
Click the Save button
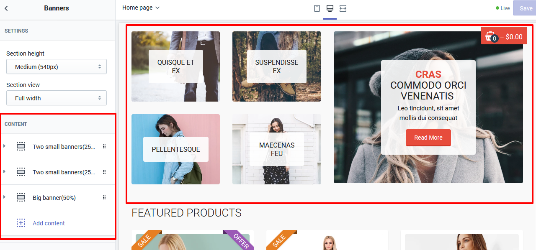[x=525, y=8]
